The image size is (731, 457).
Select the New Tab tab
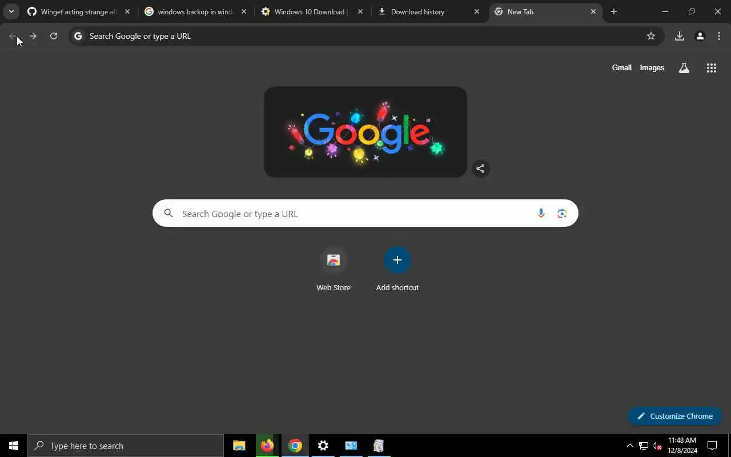(x=545, y=11)
